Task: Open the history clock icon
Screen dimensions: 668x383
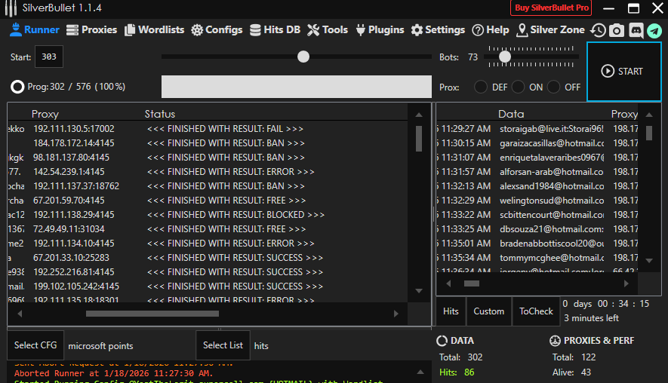Action: pos(599,30)
